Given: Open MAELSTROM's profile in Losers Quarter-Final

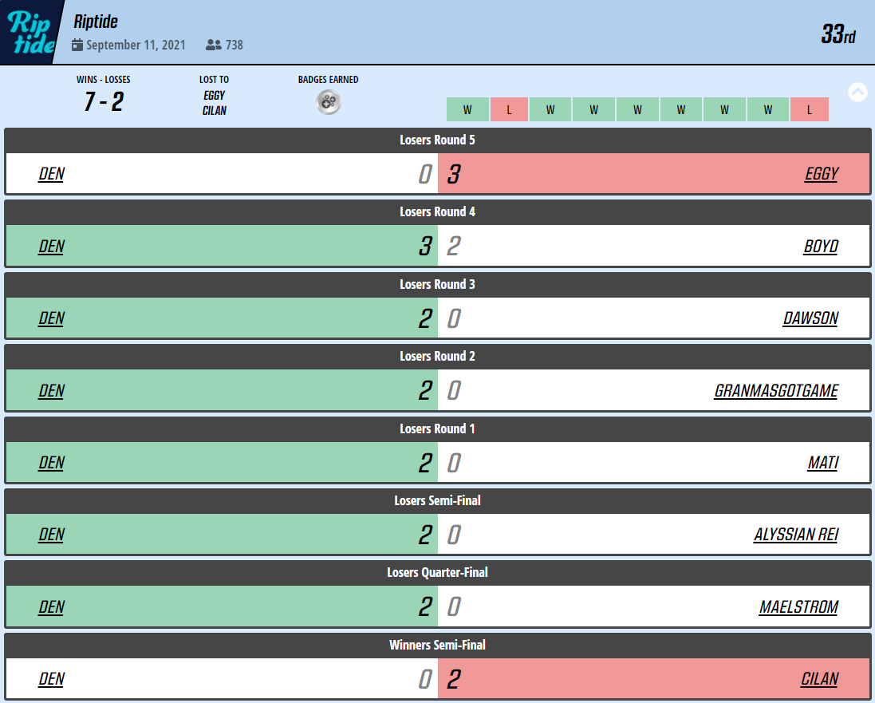Looking at the screenshot, I should (x=798, y=606).
